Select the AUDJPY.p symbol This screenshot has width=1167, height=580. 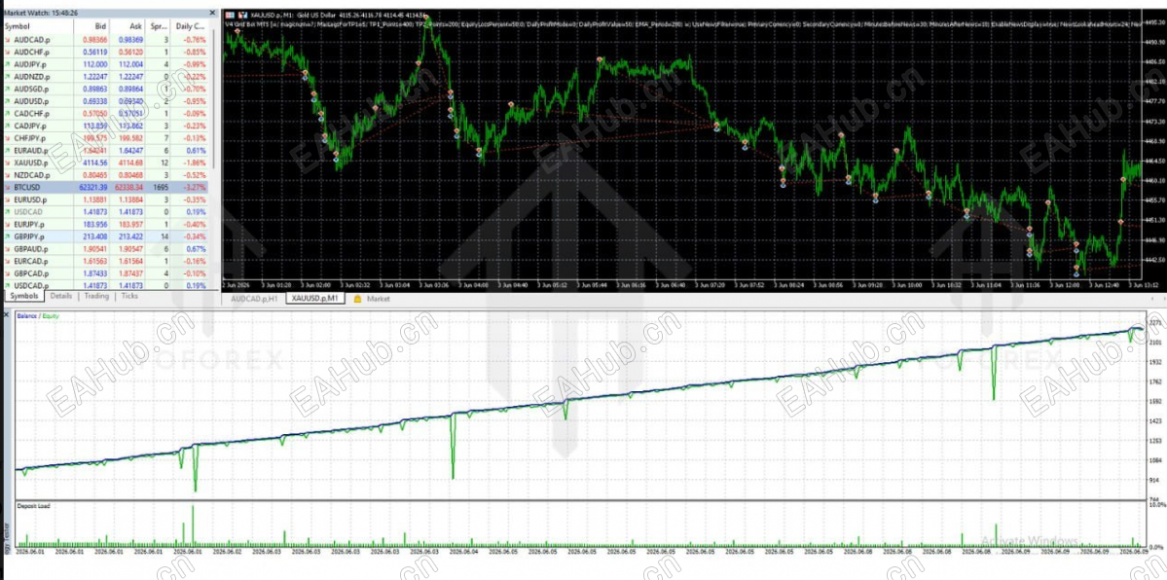coord(31,64)
